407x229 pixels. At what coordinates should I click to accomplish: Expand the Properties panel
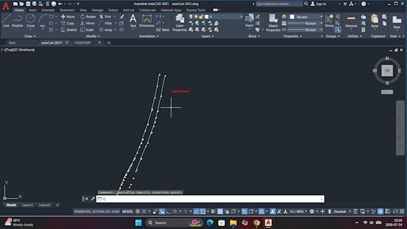click(293, 36)
